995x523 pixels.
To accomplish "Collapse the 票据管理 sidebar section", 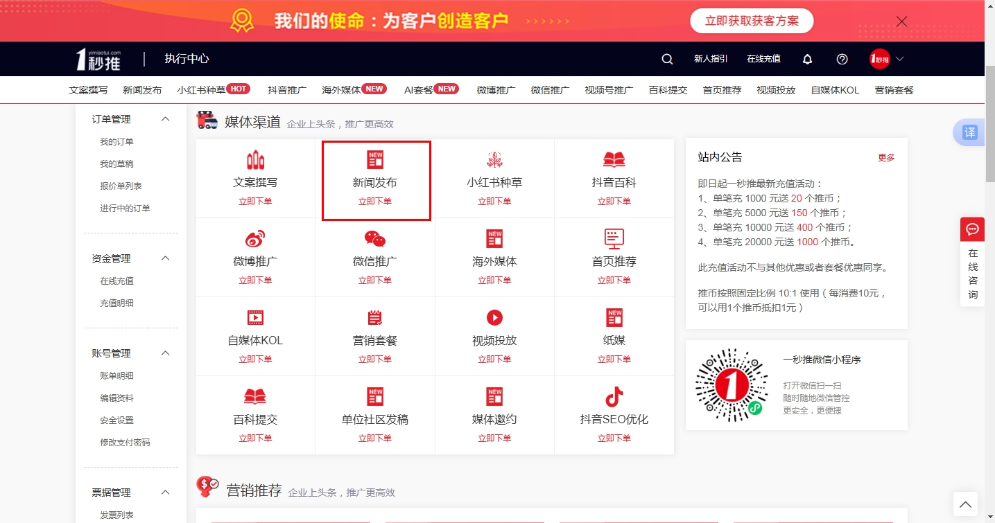I will [x=165, y=493].
